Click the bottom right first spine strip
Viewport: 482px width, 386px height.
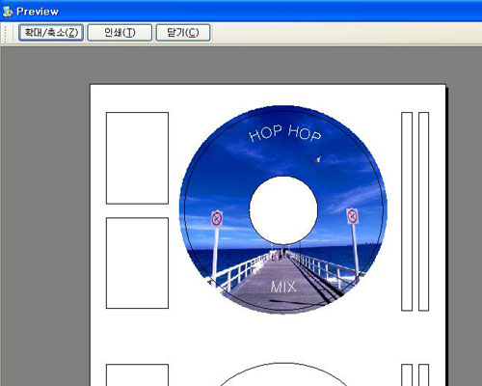[407, 375]
